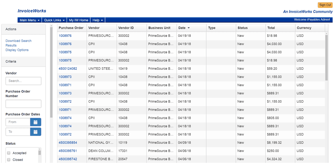Open purchase order 4500395742
Image resolution: width=335 pixels, height=164 pixels.
coord(68,159)
